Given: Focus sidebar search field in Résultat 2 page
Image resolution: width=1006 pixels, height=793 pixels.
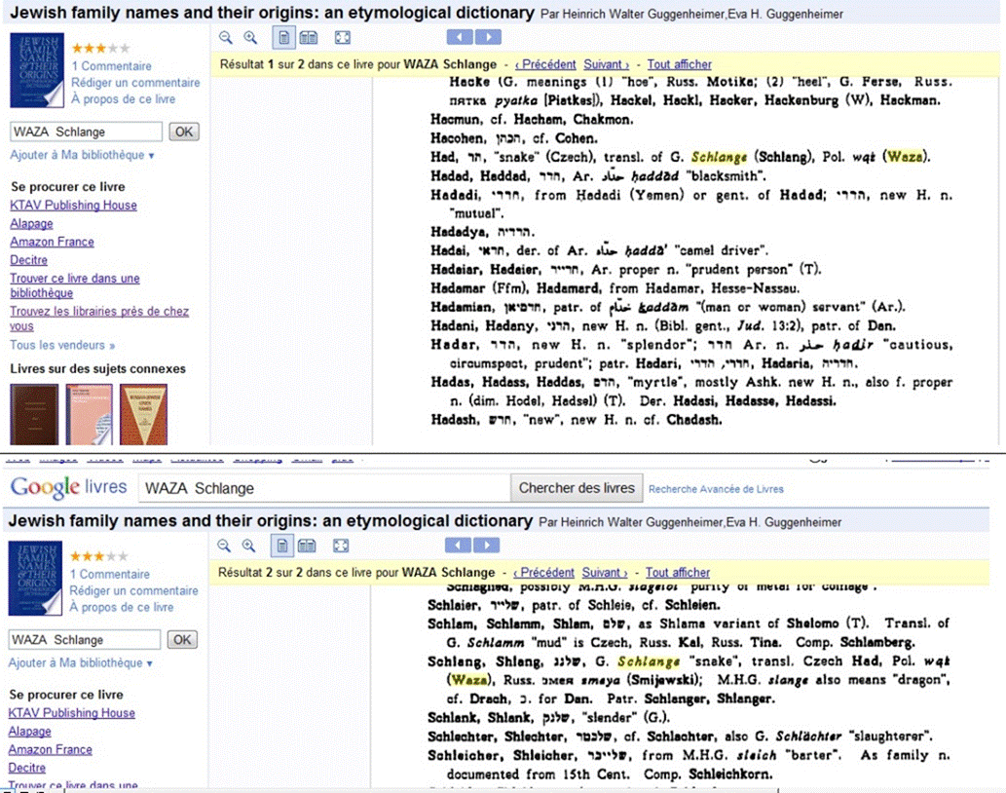Looking at the screenshot, I should coord(84,640).
